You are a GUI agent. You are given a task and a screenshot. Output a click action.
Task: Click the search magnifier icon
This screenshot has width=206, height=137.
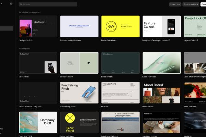pyautogui.click(x=21, y=4)
